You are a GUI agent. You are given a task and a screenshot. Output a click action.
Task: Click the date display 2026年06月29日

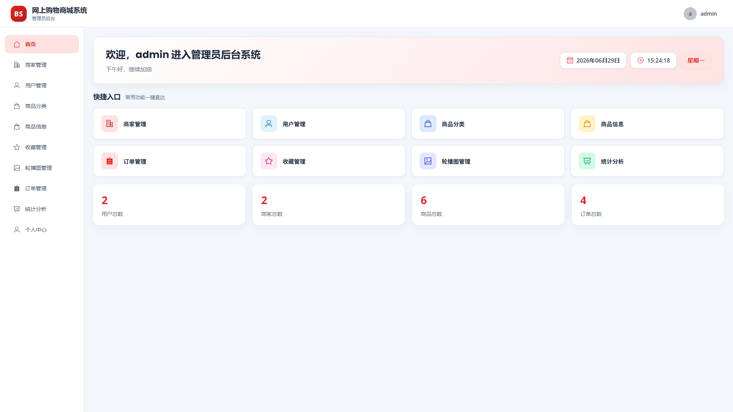click(x=593, y=60)
